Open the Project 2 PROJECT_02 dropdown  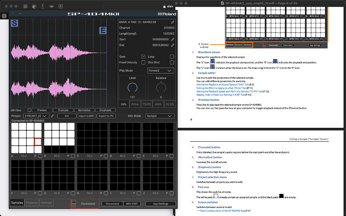pyautogui.click(x=36, y=116)
